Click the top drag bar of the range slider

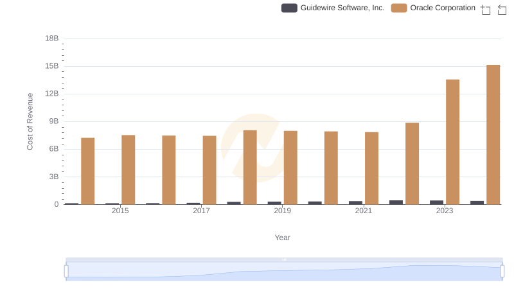point(284,259)
